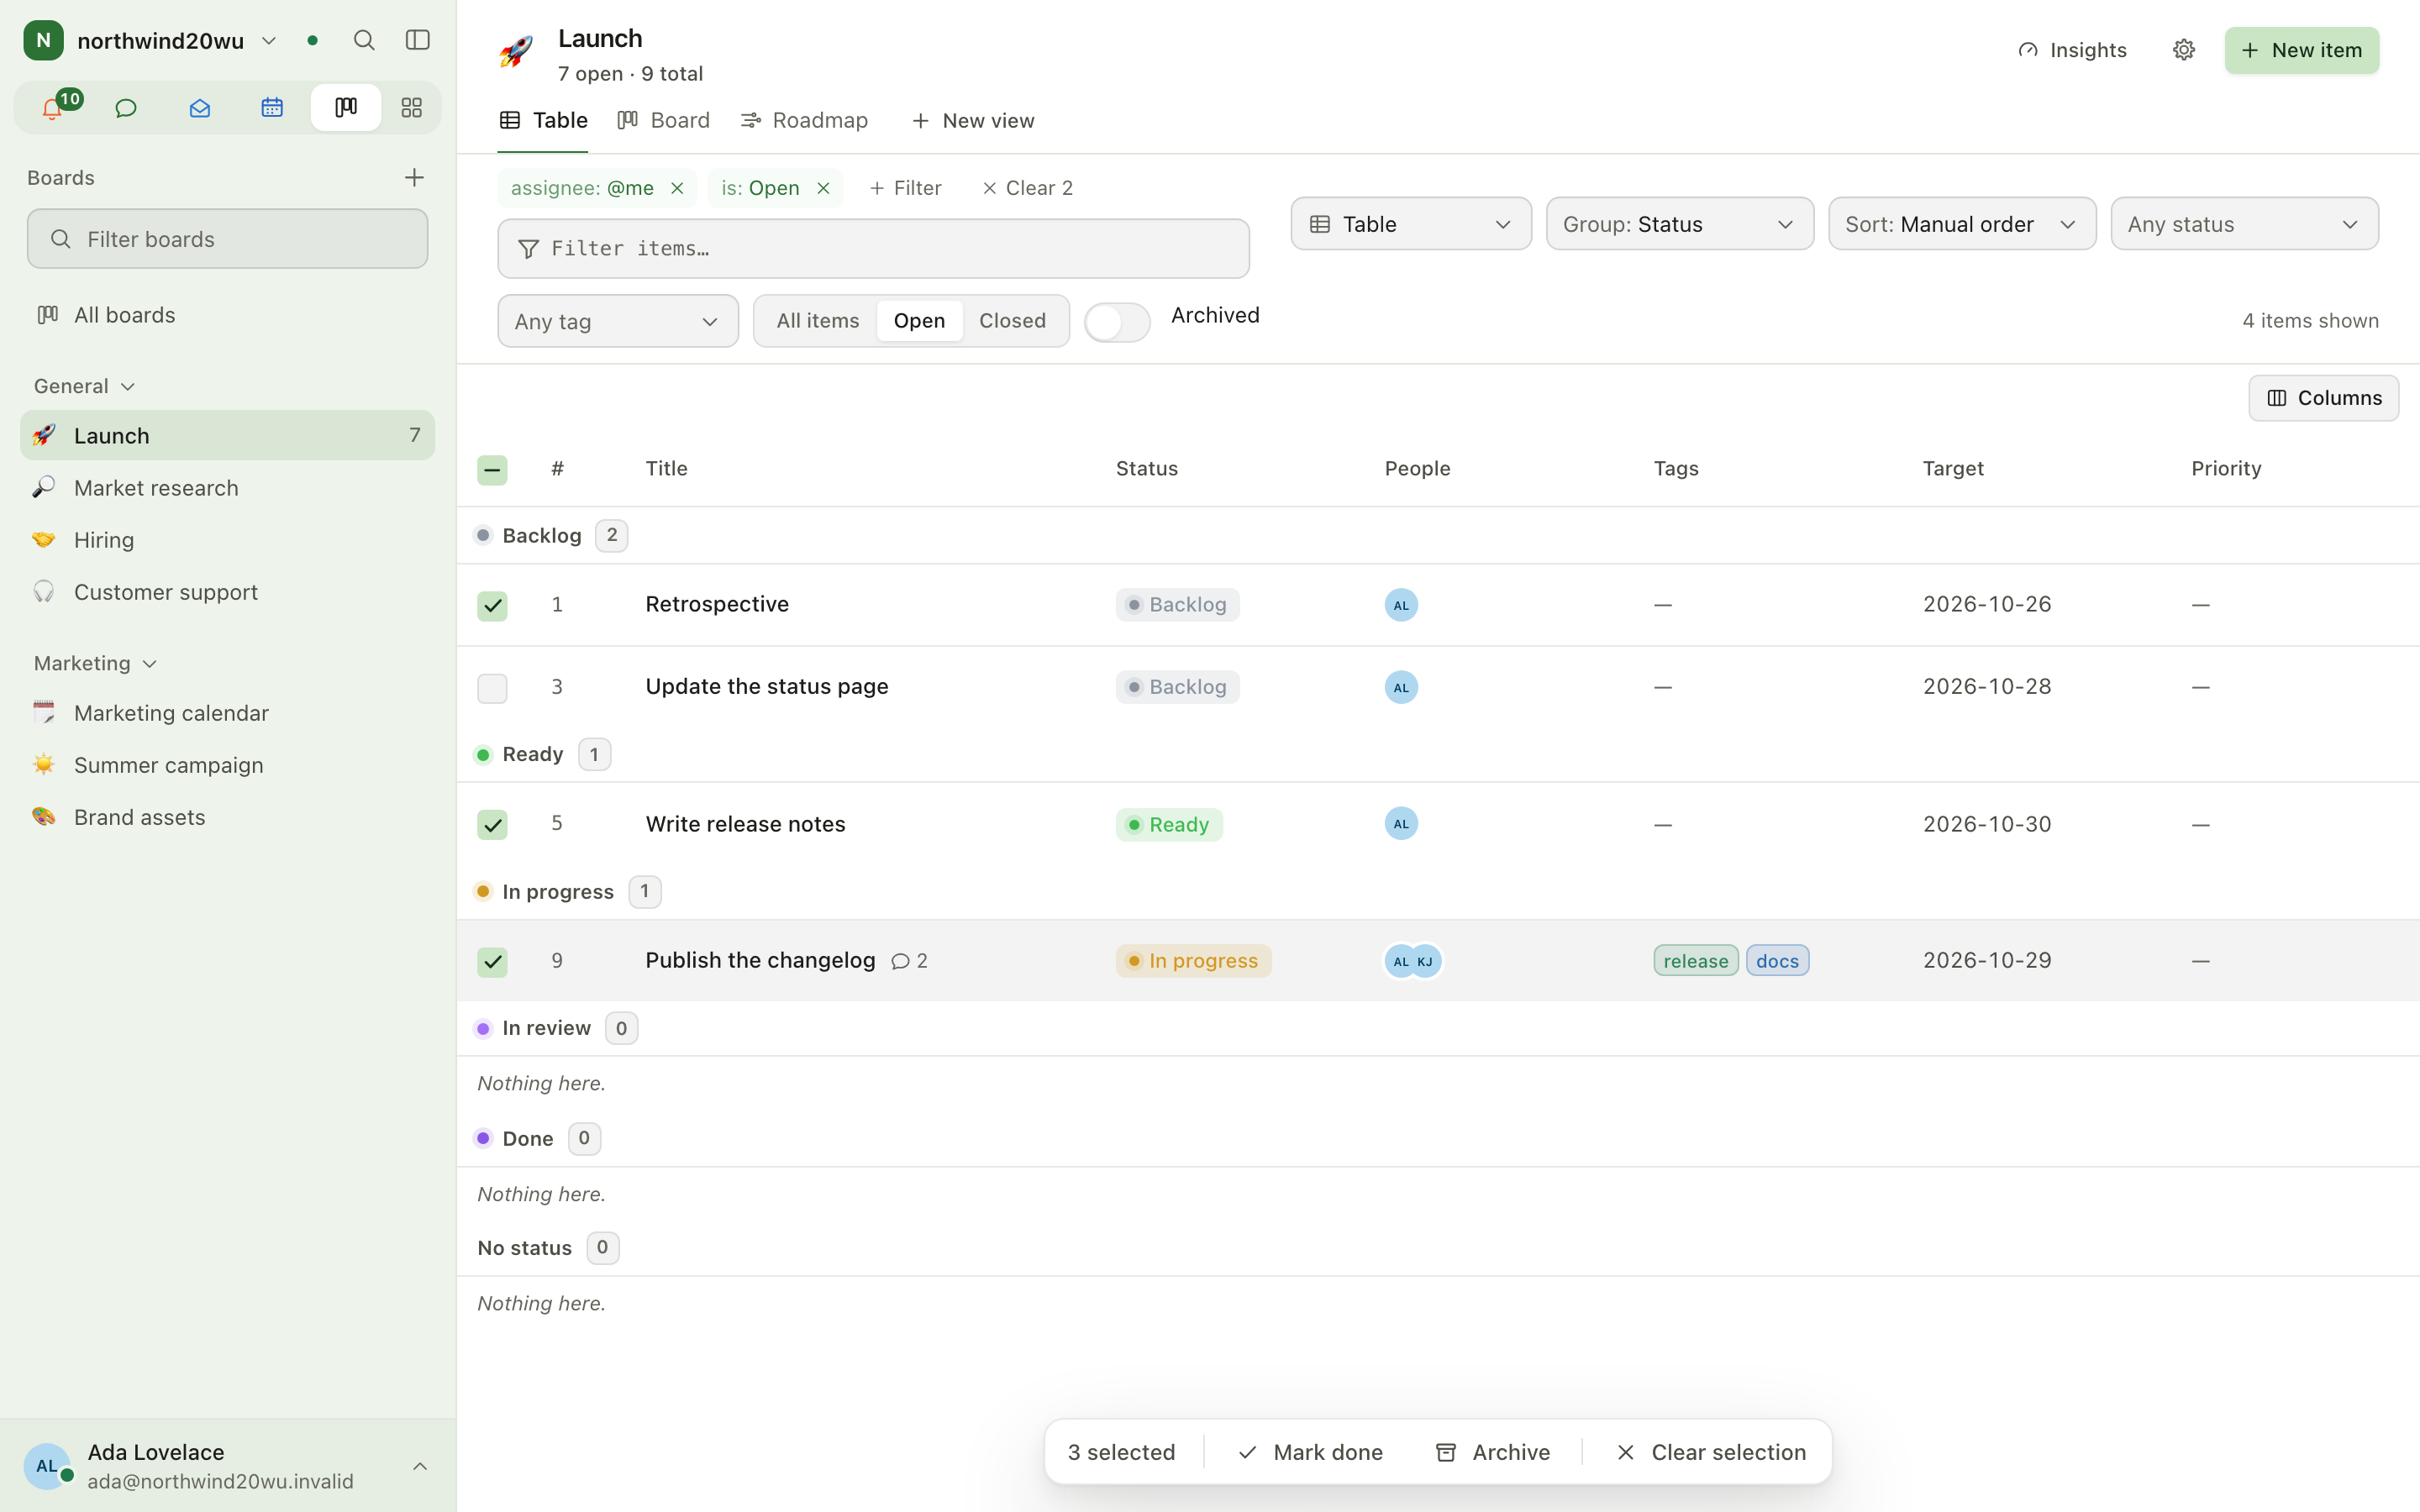Click the Launch rocket icon in header
2420x1512 pixels.
point(516,51)
